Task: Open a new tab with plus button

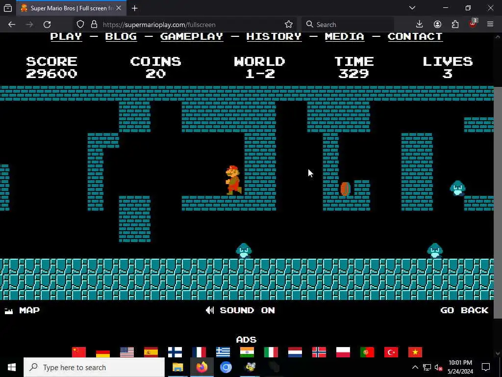Action: 134,8
